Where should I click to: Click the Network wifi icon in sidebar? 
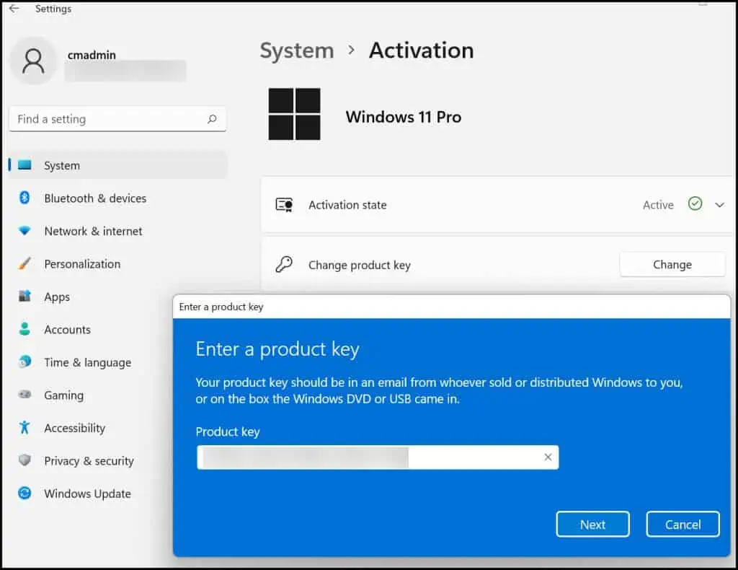pos(25,230)
